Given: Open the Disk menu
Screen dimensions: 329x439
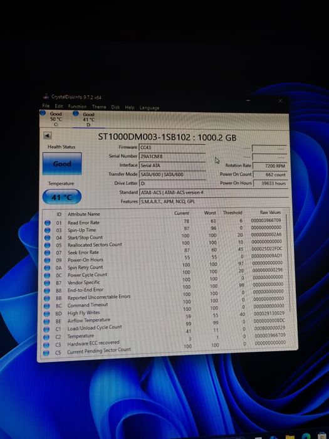Looking at the screenshot, I should click(115, 107).
